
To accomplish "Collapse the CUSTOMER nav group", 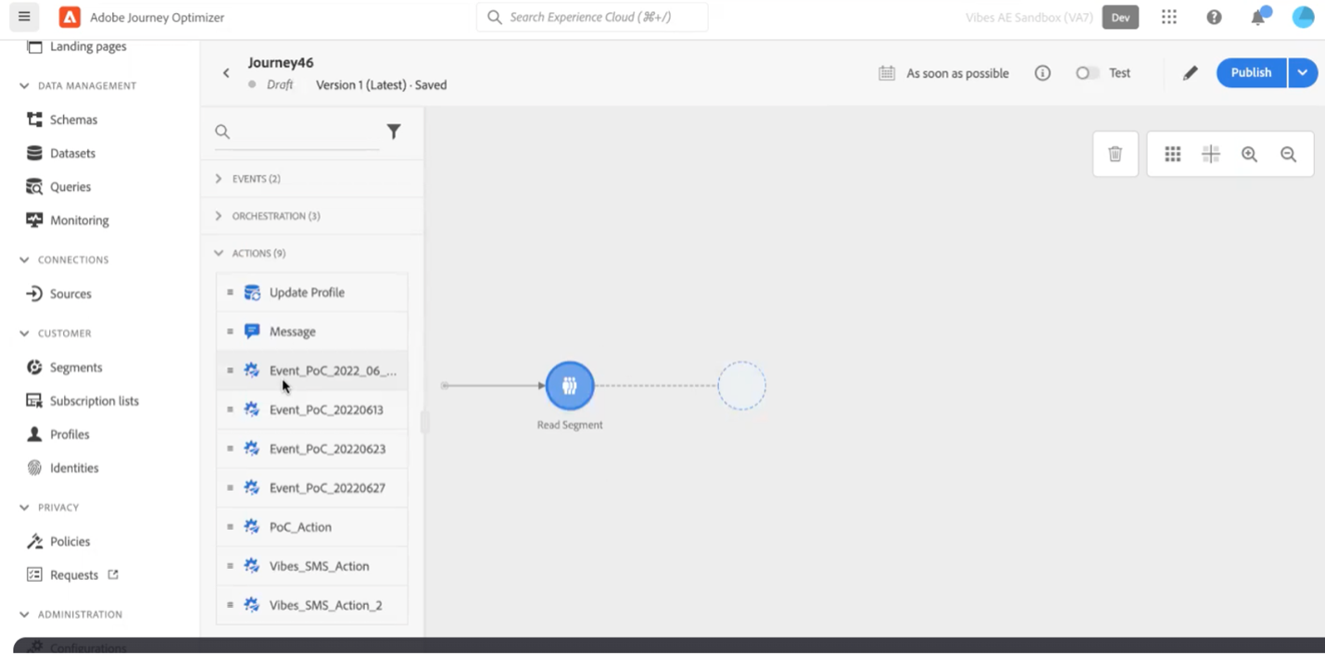I will 24,333.
